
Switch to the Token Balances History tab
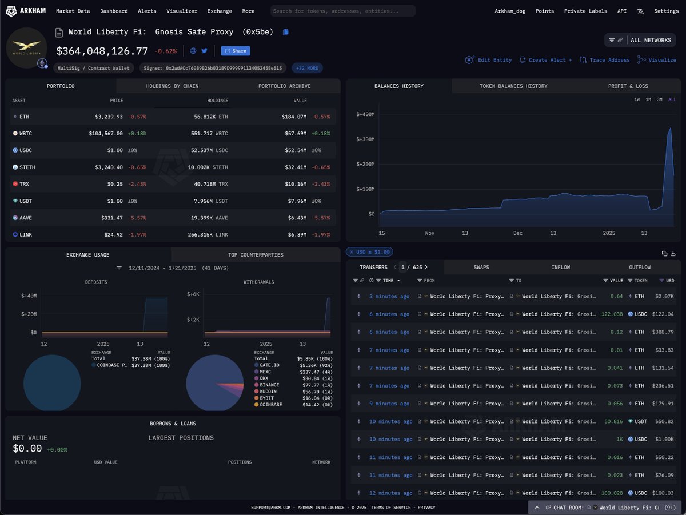pyautogui.click(x=513, y=86)
